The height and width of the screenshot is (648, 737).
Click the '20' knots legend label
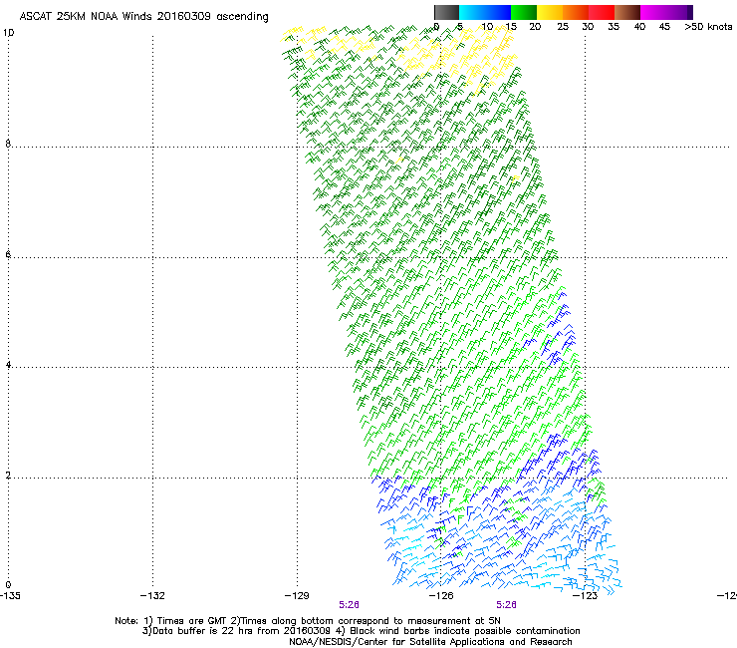pos(535,27)
